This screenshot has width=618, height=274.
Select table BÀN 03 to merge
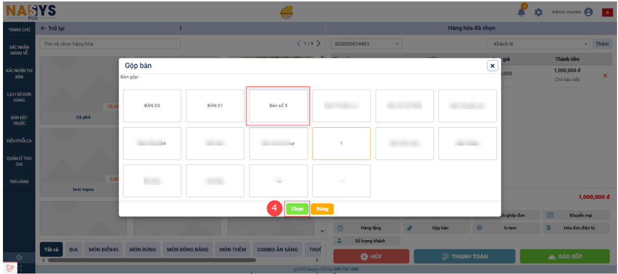152,106
